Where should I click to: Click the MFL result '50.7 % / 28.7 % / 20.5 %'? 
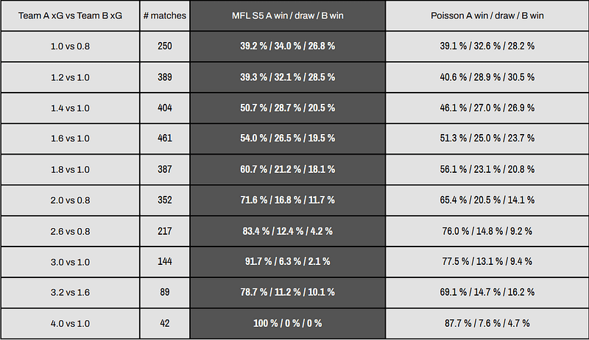point(287,108)
